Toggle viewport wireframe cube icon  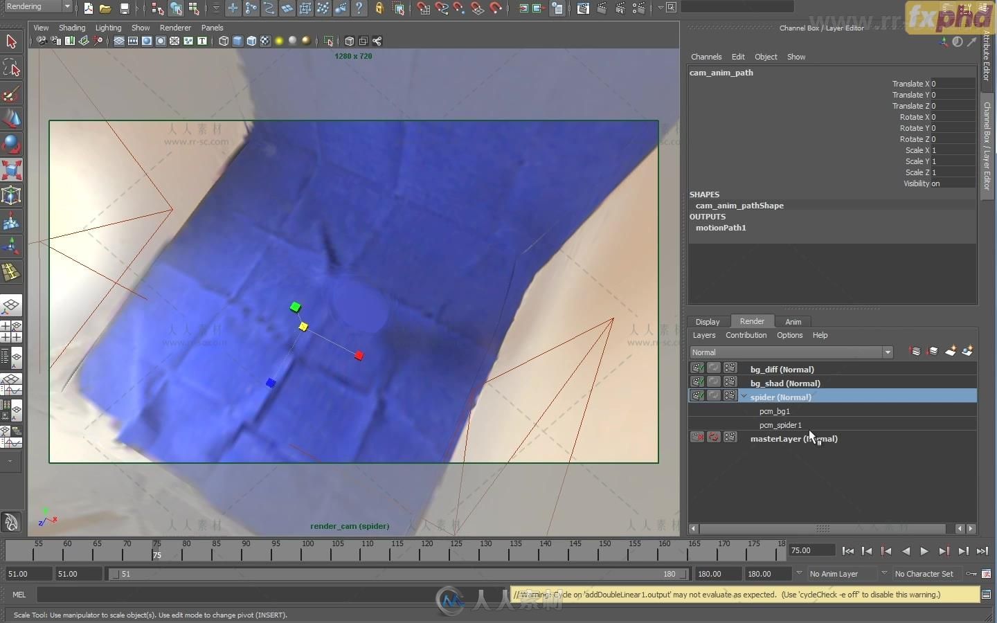pos(224,41)
